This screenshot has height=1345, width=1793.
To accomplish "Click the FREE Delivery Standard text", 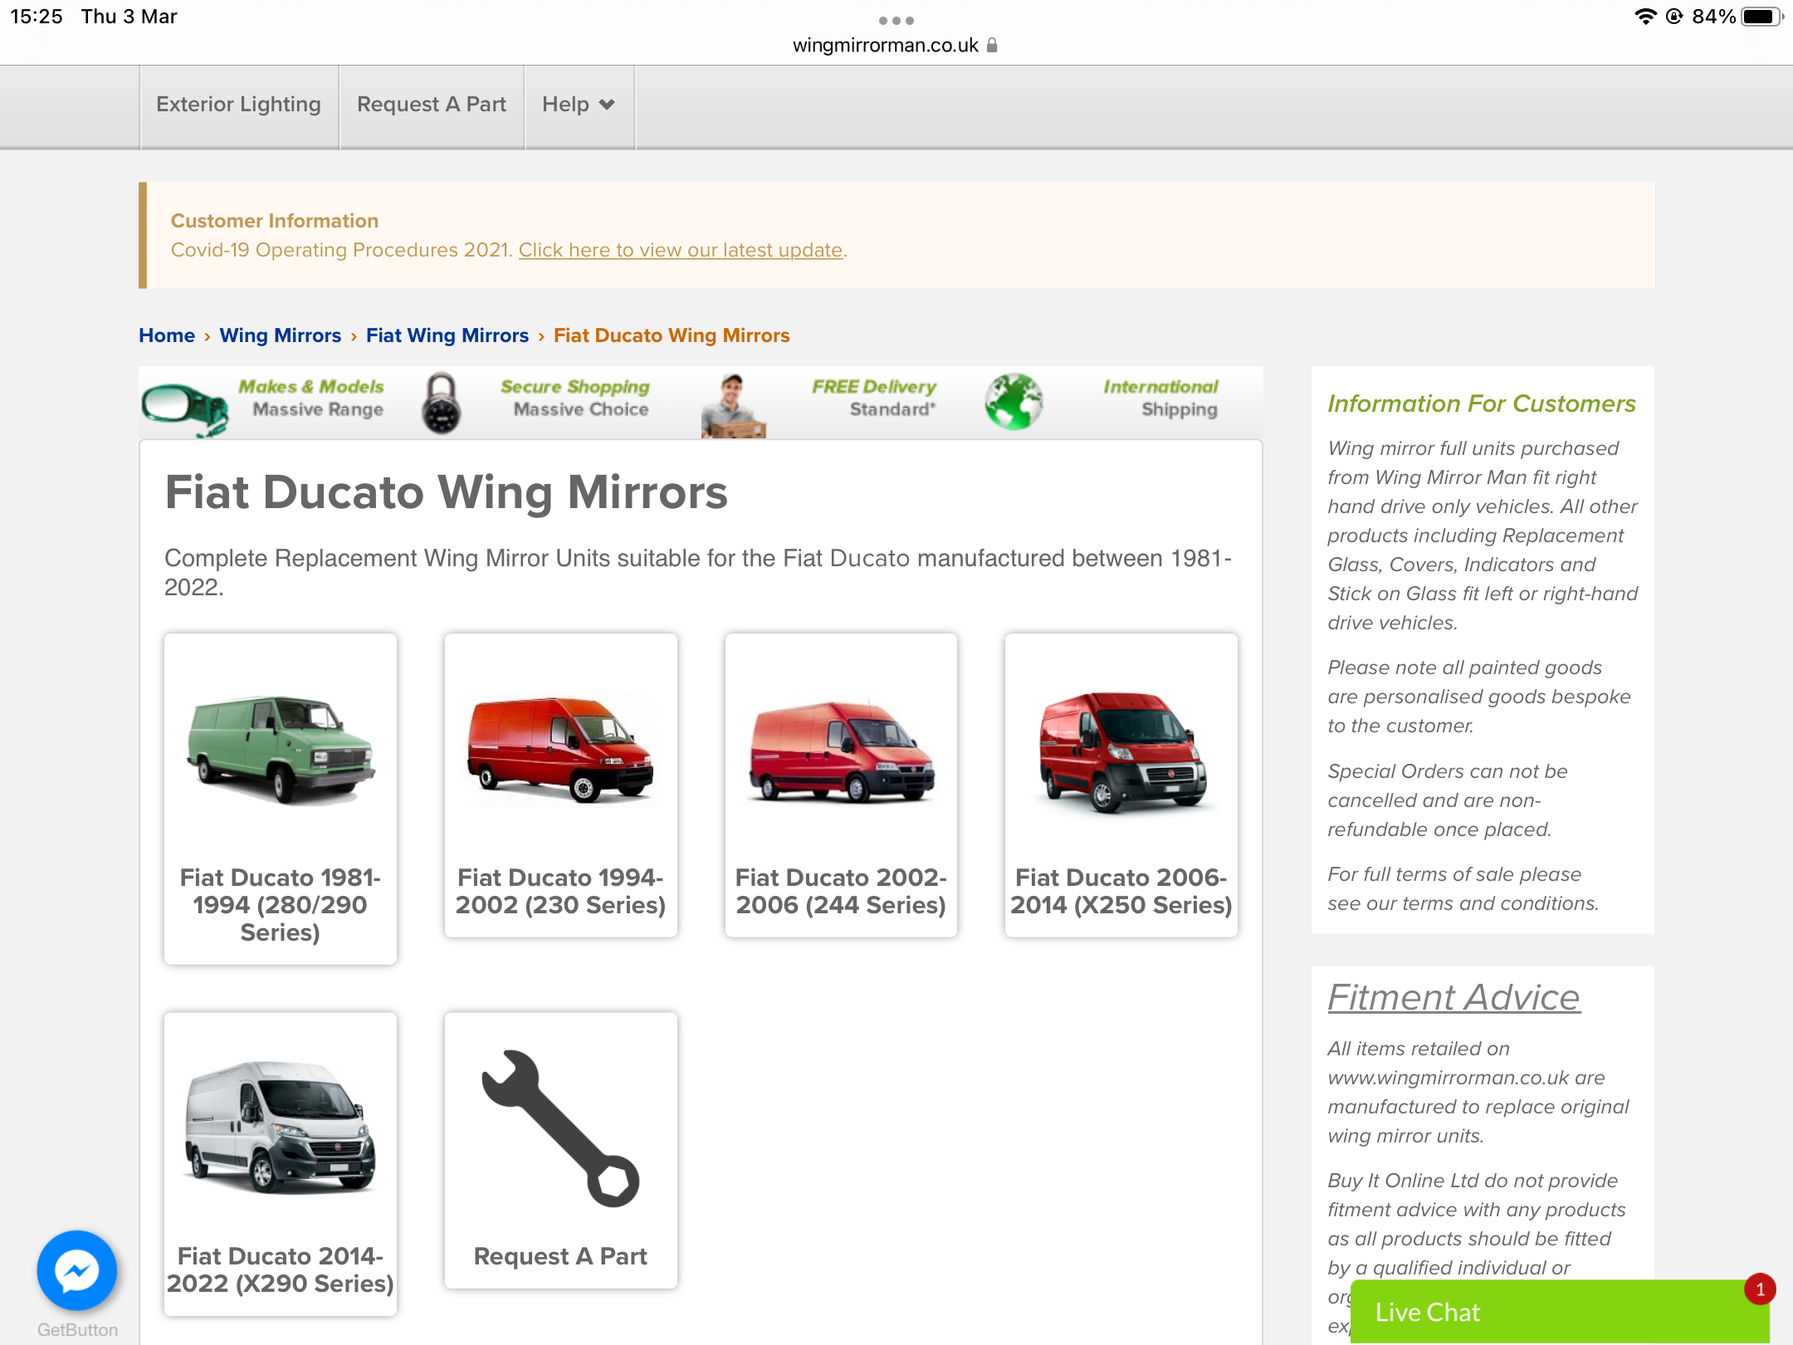I will click(x=874, y=398).
